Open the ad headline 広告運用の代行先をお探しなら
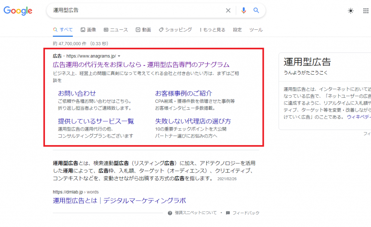 [141, 64]
